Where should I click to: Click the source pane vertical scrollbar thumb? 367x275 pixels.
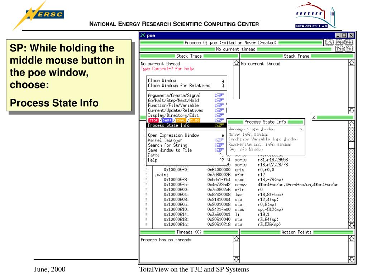click(x=351, y=145)
